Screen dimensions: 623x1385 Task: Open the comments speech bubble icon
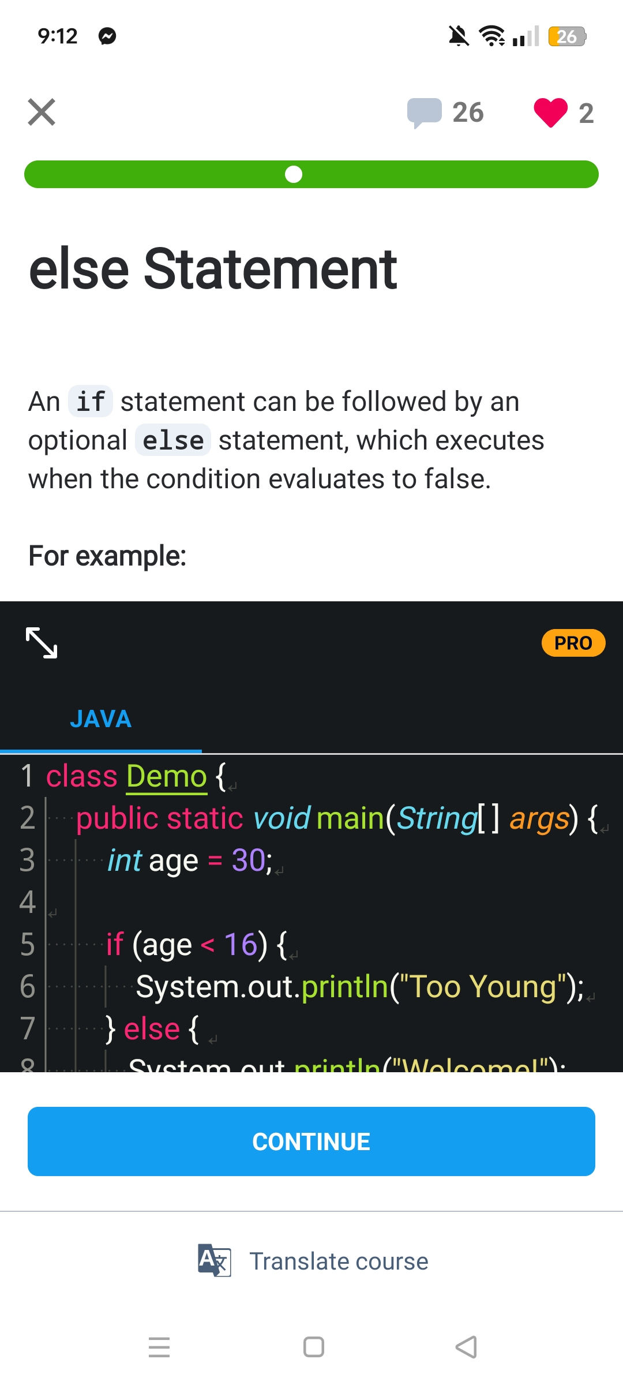pos(424,112)
